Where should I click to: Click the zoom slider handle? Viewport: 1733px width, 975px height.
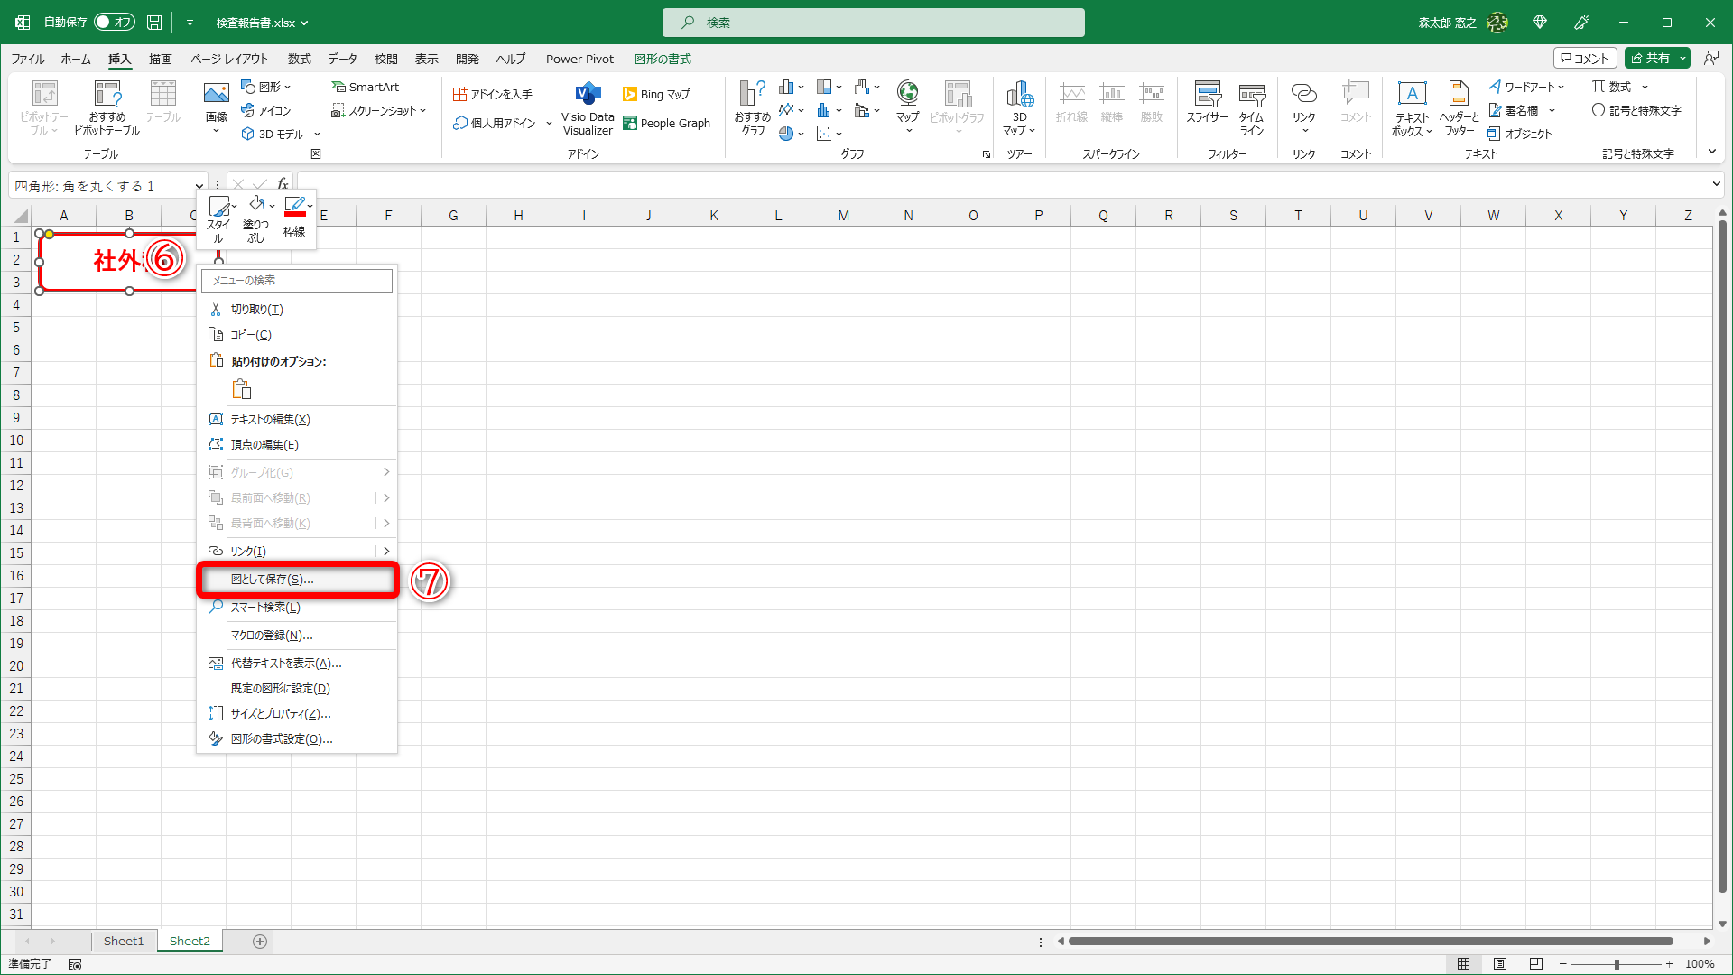coord(1617,963)
